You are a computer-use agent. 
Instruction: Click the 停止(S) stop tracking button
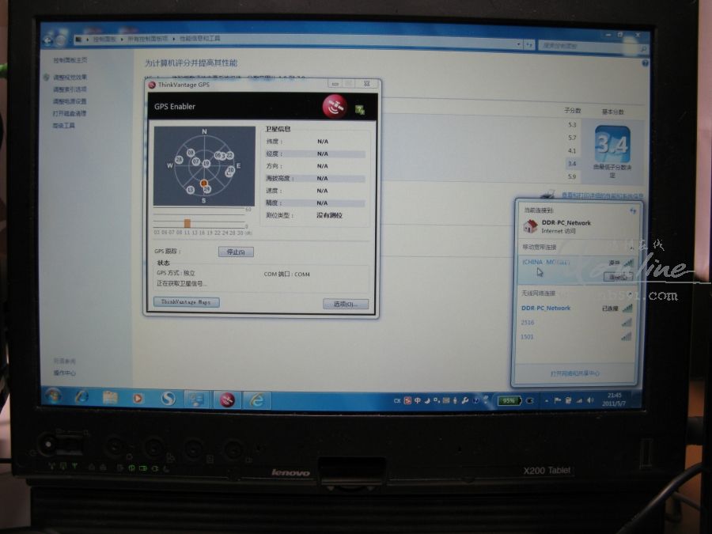236,252
